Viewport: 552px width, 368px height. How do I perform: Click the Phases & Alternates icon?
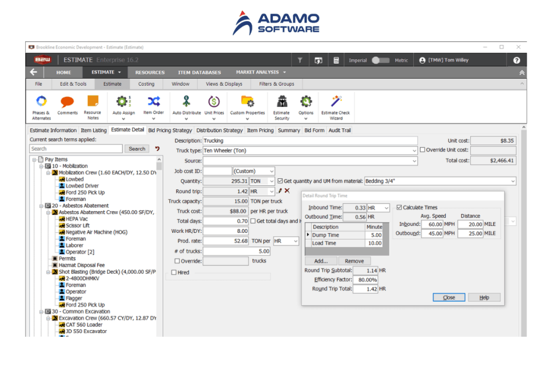42,106
